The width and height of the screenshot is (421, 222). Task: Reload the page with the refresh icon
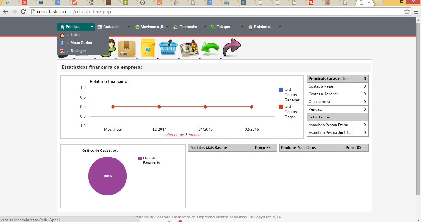click(x=23, y=12)
